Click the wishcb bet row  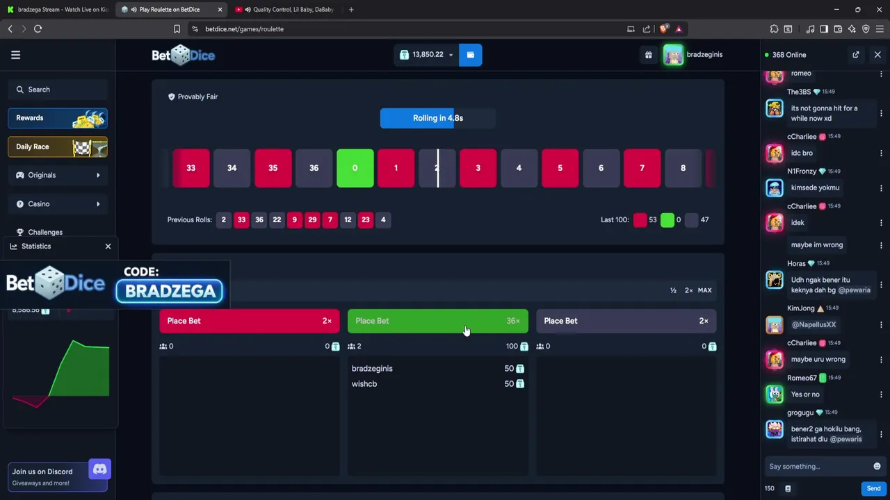(438, 384)
